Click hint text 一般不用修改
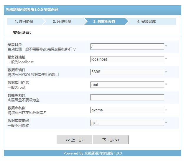 click(18, 126)
